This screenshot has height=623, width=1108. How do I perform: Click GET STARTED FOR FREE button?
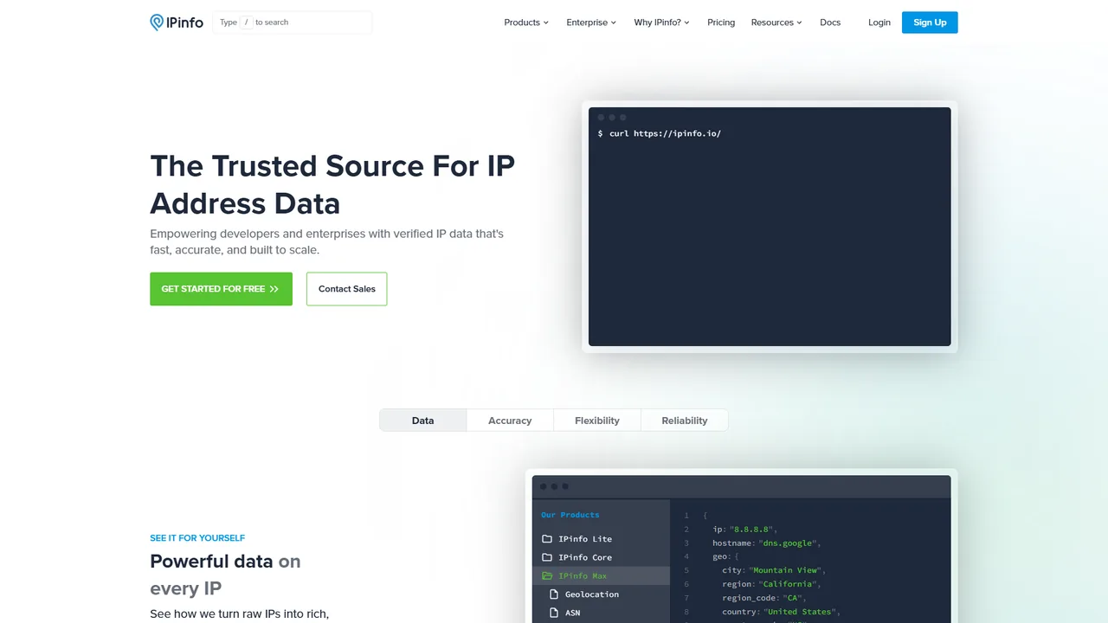[x=221, y=289]
